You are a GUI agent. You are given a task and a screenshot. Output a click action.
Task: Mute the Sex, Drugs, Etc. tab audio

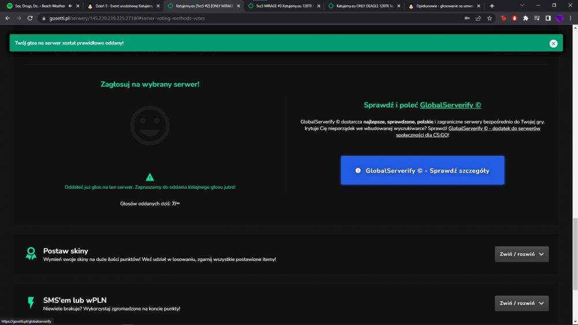[x=70, y=6]
